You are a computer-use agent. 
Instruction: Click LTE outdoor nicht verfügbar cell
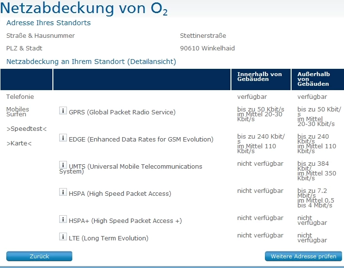[312, 238]
